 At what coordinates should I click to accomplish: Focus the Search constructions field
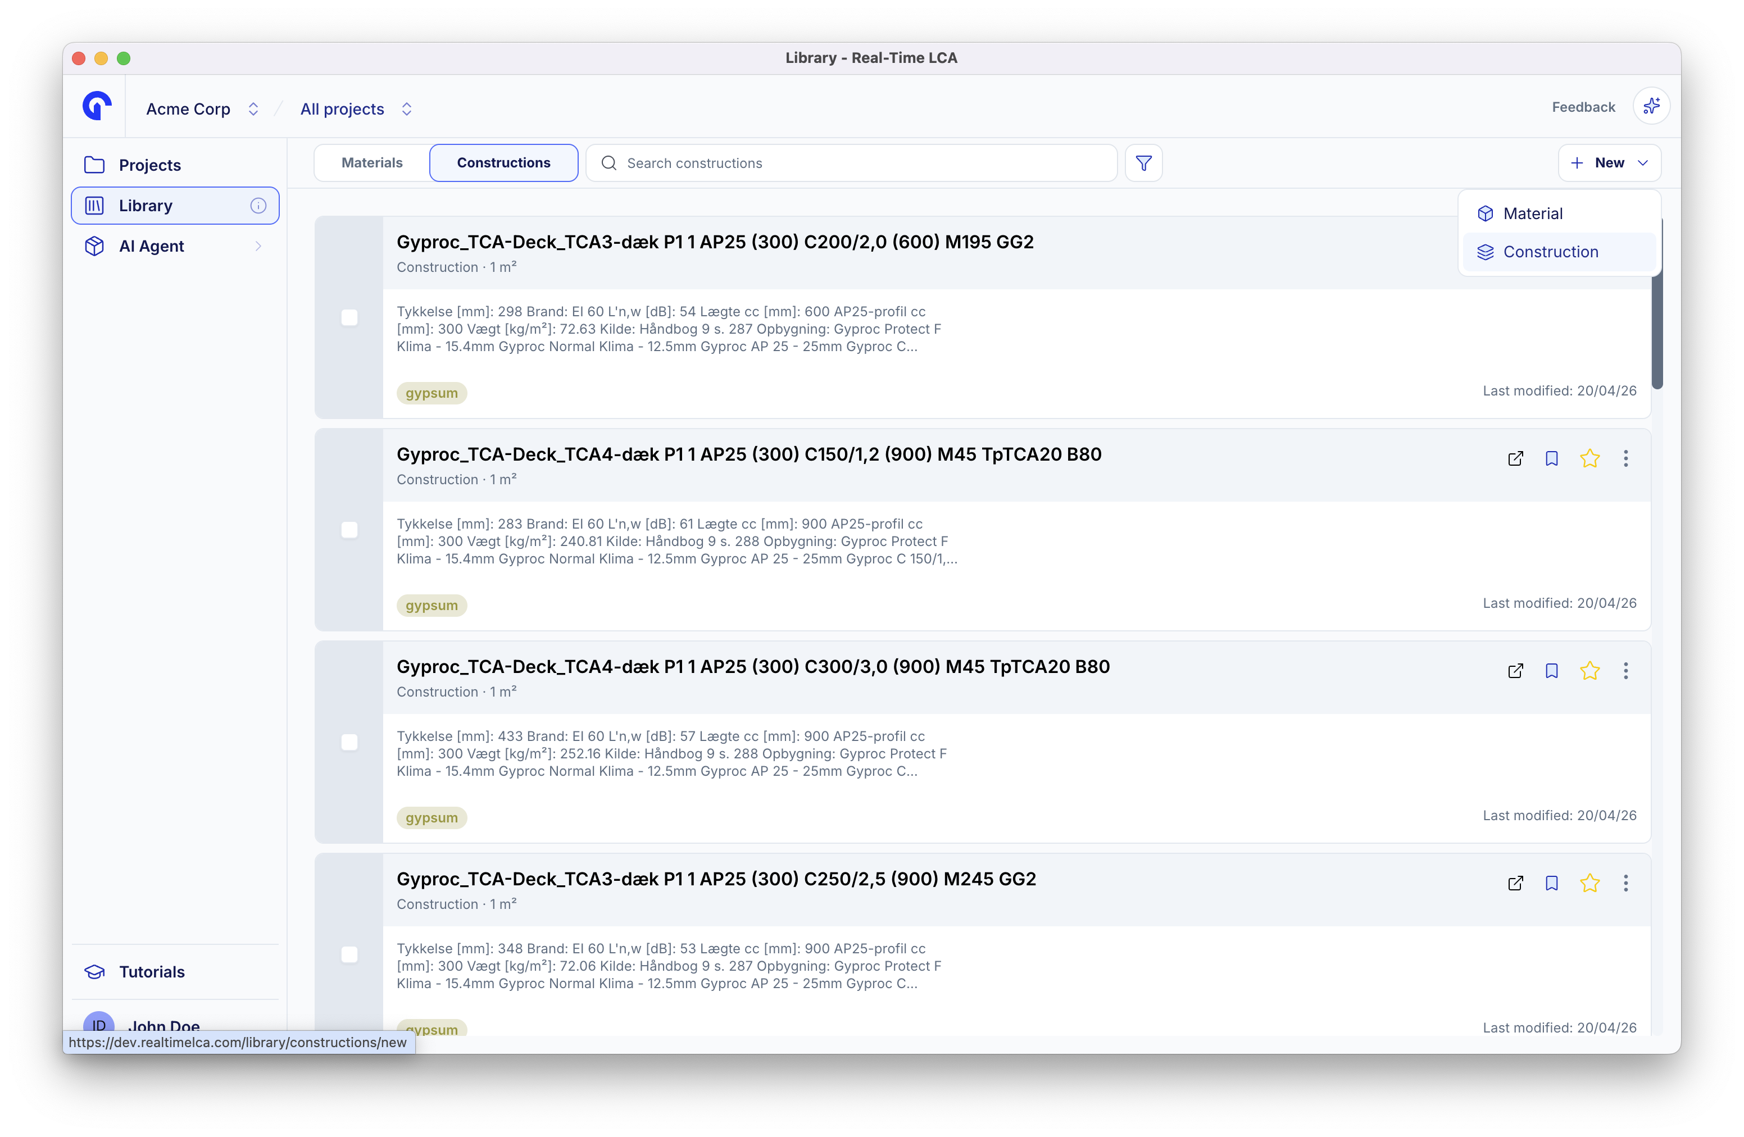851,163
